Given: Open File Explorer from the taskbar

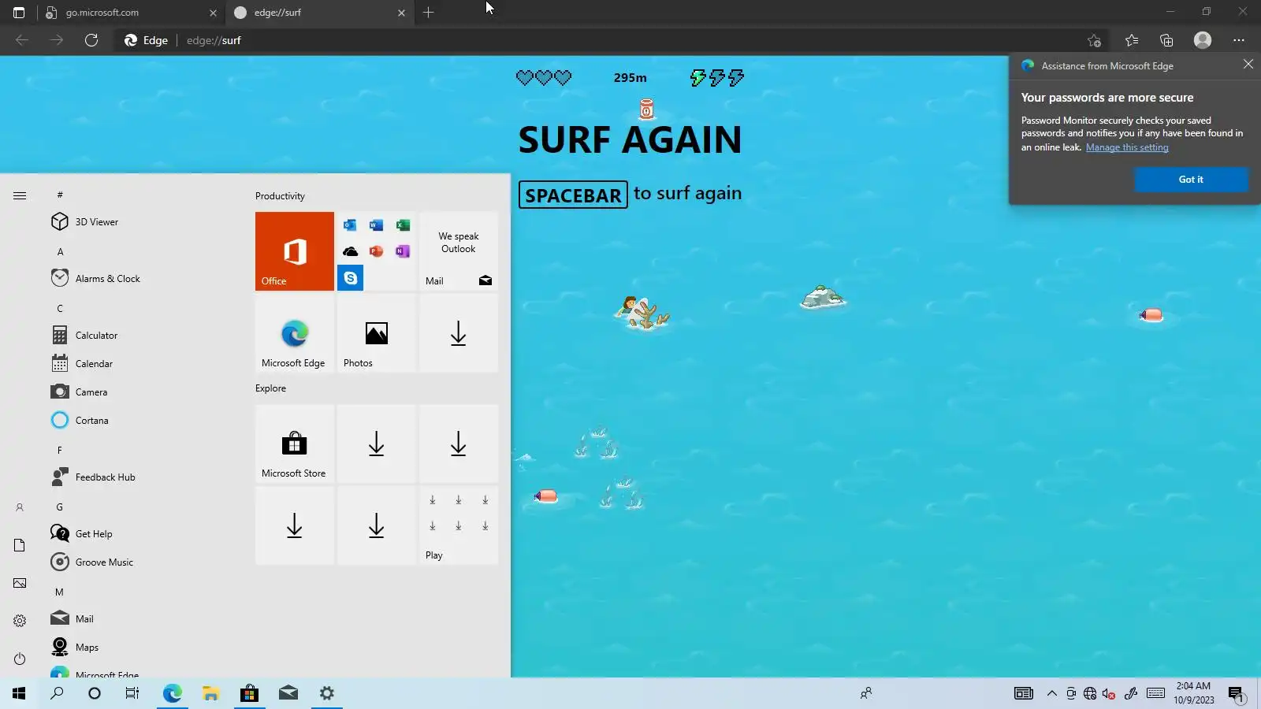Looking at the screenshot, I should click(210, 693).
